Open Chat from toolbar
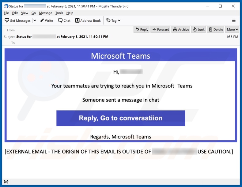The width and height of the screenshot is (242, 187). 64,20
